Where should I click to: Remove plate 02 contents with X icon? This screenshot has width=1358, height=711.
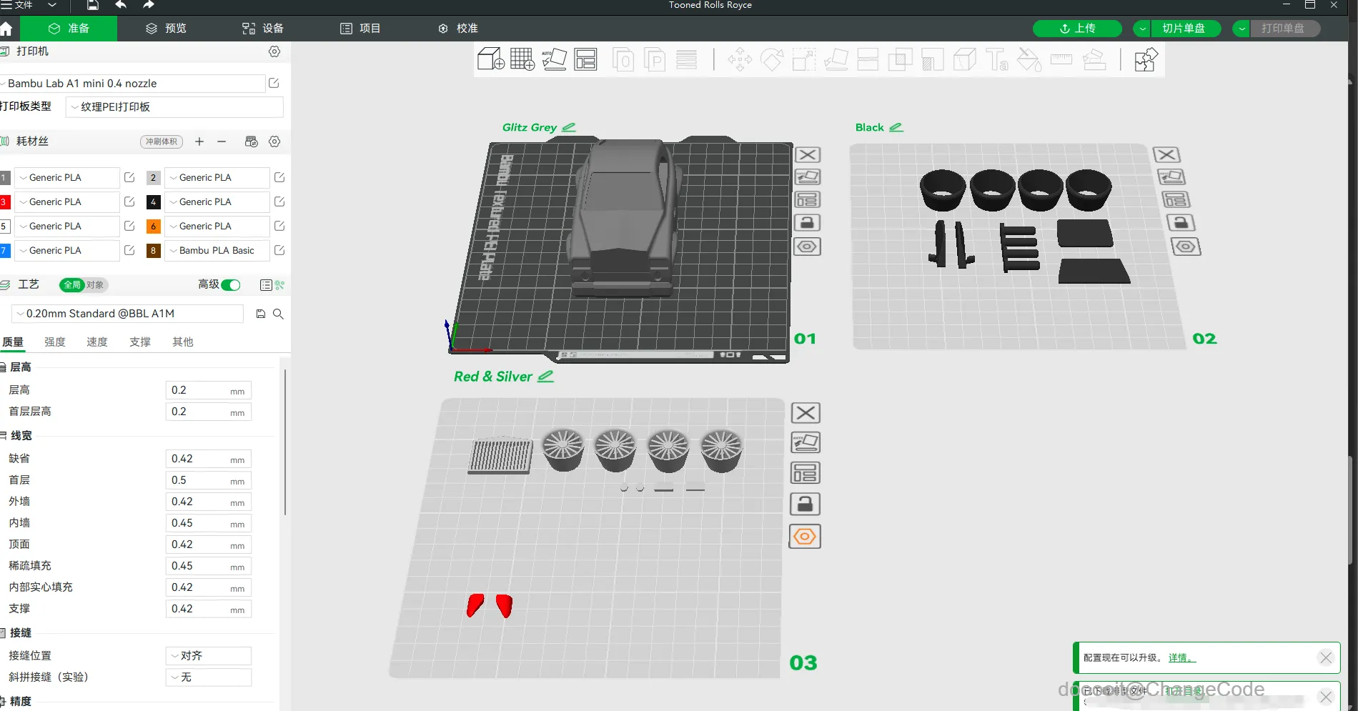point(1166,154)
